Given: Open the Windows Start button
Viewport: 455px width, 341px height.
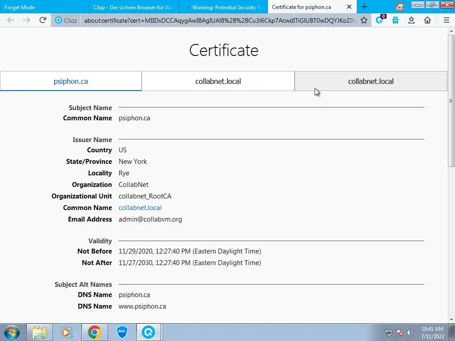Looking at the screenshot, I should click(x=12, y=332).
